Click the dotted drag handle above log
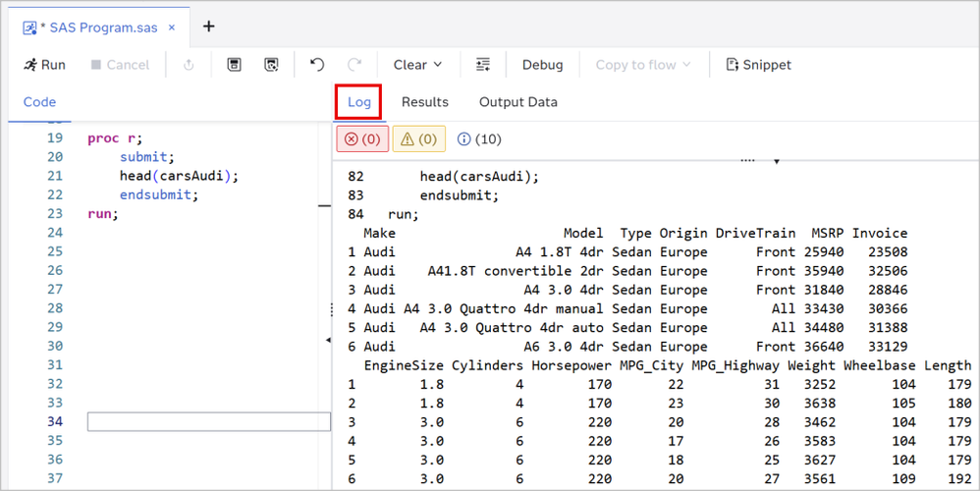The width and height of the screenshot is (980, 491). tap(747, 160)
